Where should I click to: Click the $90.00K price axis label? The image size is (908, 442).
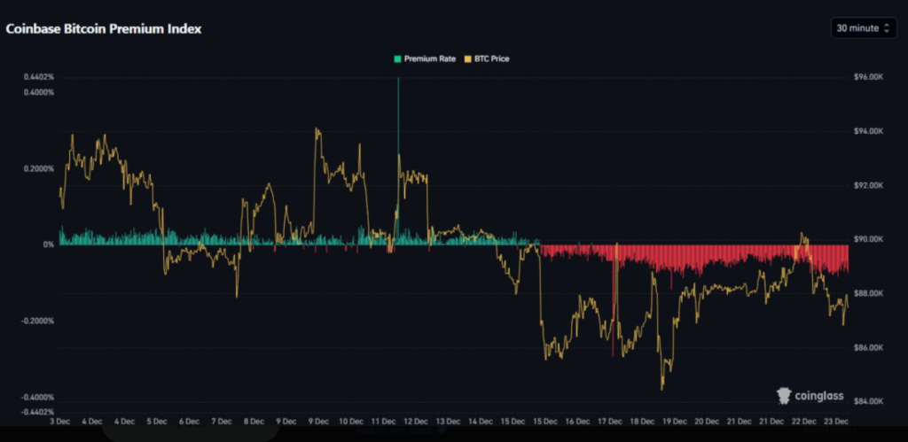tap(867, 239)
